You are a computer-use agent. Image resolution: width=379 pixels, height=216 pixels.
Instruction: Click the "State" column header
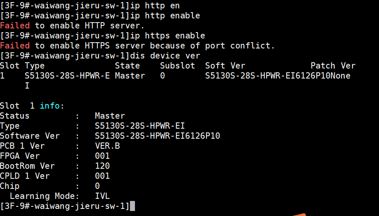[x=127, y=66]
